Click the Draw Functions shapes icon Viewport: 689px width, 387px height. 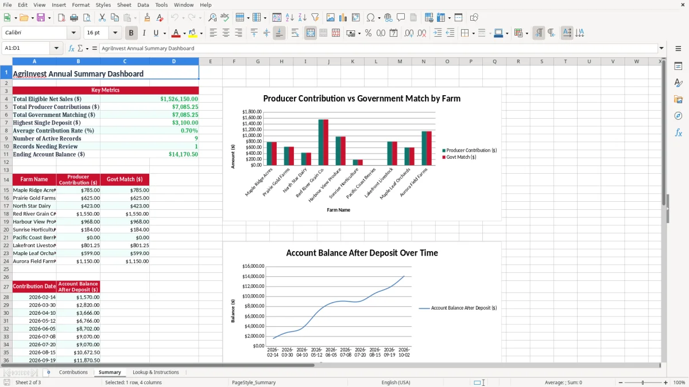coord(474,18)
